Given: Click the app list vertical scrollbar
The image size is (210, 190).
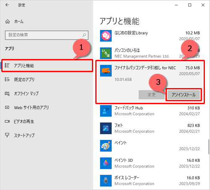Looking at the screenshot, I should 209,147.
